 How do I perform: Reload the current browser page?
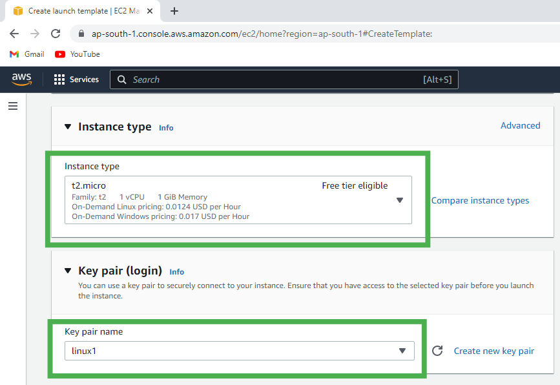point(56,34)
